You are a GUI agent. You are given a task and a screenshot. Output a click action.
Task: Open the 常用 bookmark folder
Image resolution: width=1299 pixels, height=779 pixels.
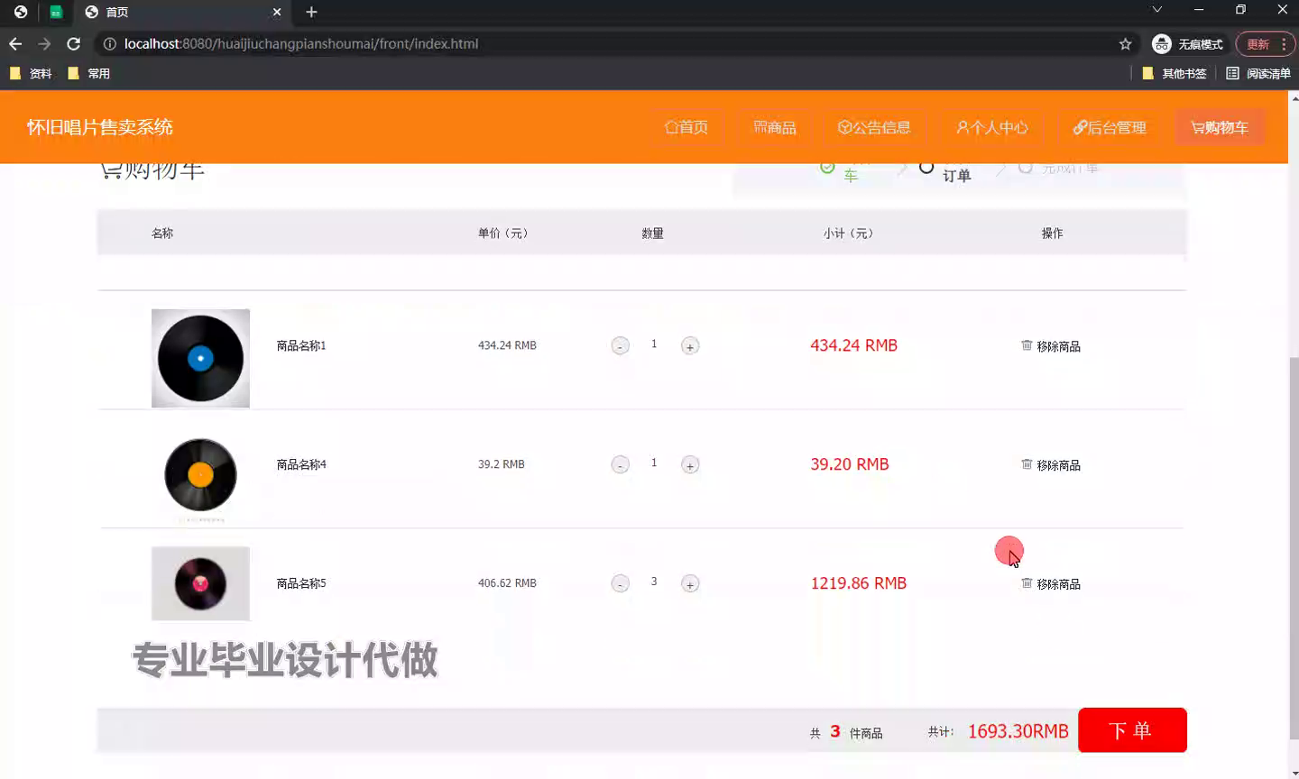pyautogui.click(x=89, y=73)
